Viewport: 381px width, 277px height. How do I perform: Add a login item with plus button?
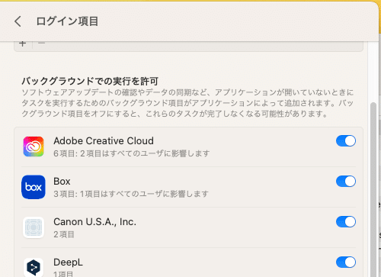coord(23,43)
